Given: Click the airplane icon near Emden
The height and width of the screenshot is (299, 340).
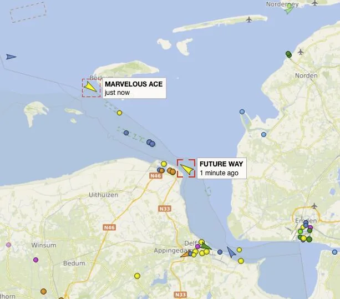Looking at the screenshot, I should coord(314,206).
